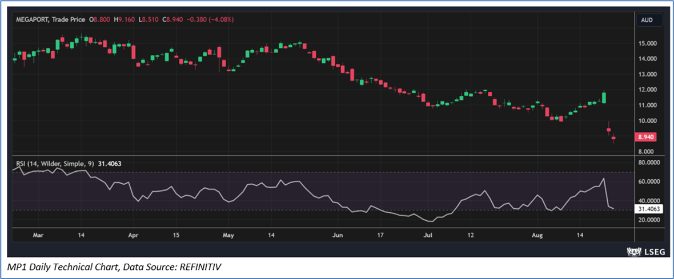Screen dimensions: 674x279
Task: Click the 15 date label after Apr
Action: coord(176,235)
